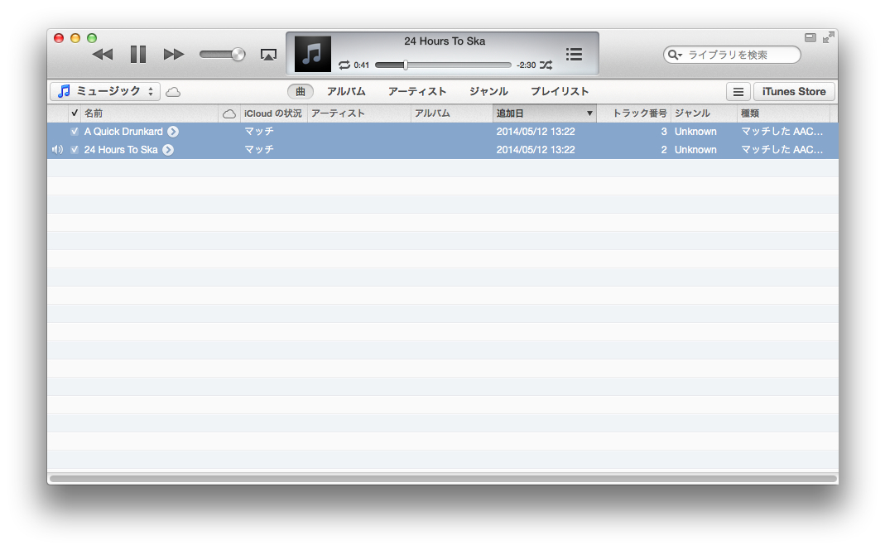Image resolution: width=885 pixels, height=550 pixels.
Task: Toggle the shuffle icon in player
Action: click(546, 65)
